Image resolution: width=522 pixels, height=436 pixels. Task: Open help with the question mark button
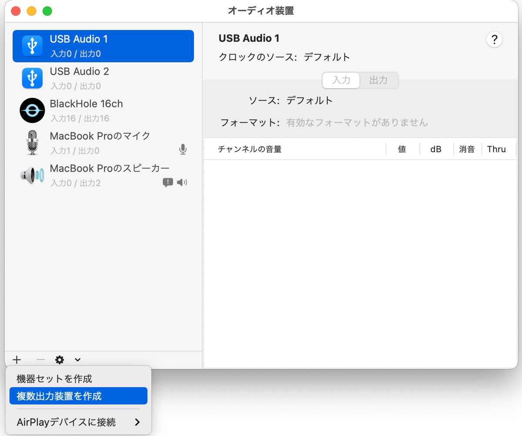[x=494, y=40]
